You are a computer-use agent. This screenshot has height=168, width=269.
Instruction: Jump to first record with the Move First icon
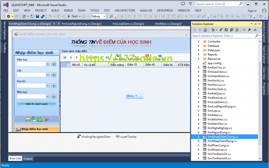65,57
